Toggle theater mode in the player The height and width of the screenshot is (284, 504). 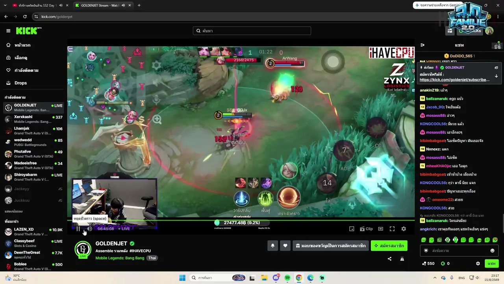point(380,229)
